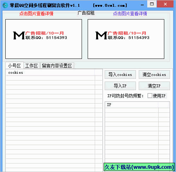Click the blue 点击图片查看详情 link
This screenshot has width=176, height=172.
pyautogui.click(x=130, y=13)
